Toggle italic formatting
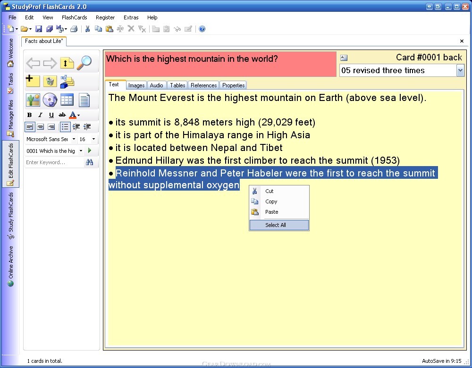The width and height of the screenshot is (472, 368). [x=40, y=115]
